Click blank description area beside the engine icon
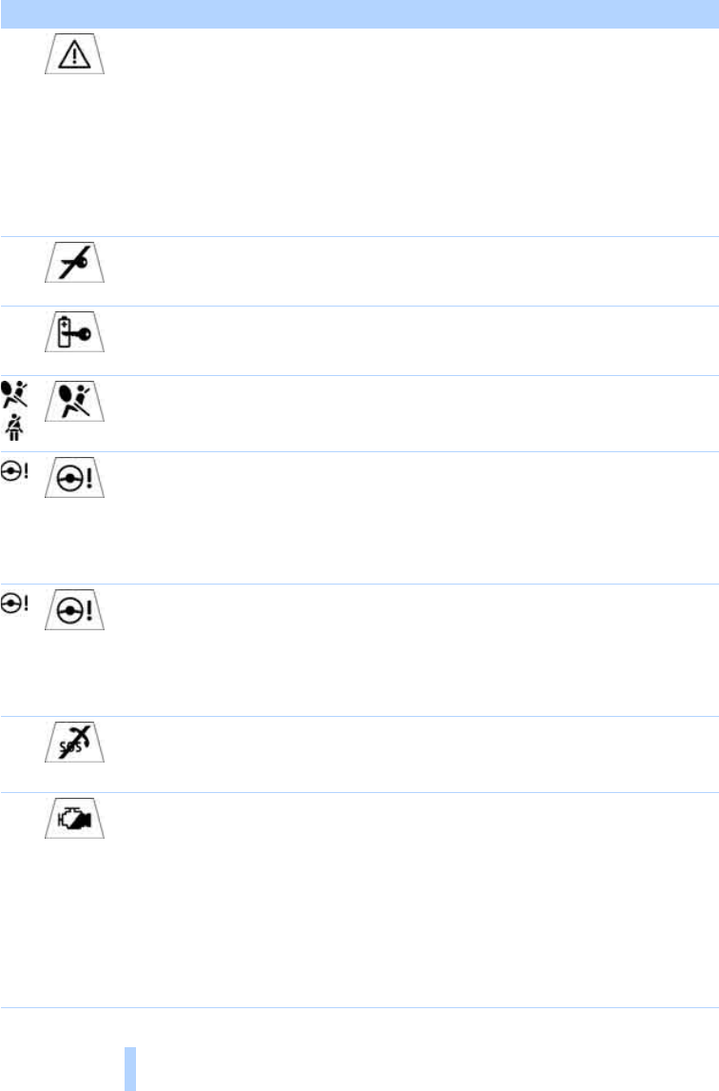Image resolution: width=719 pixels, height=1091 pixels. [x=412, y=901]
